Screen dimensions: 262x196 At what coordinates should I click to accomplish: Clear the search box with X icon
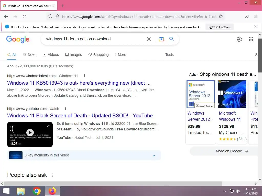(x=149, y=39)
